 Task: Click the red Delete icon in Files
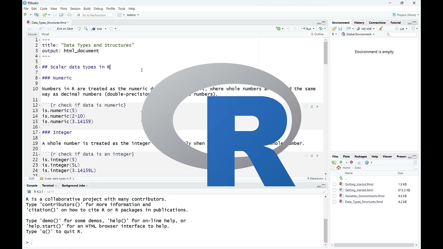tap(351, 162)
